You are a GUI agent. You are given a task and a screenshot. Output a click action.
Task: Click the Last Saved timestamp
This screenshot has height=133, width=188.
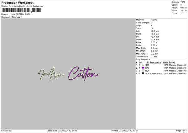(62, 131)
